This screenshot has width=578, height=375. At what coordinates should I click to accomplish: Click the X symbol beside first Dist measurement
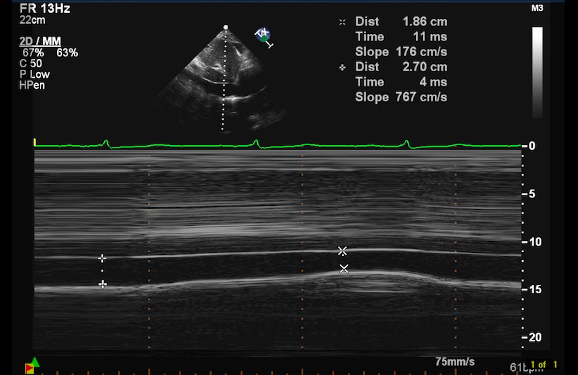[342, 22]
